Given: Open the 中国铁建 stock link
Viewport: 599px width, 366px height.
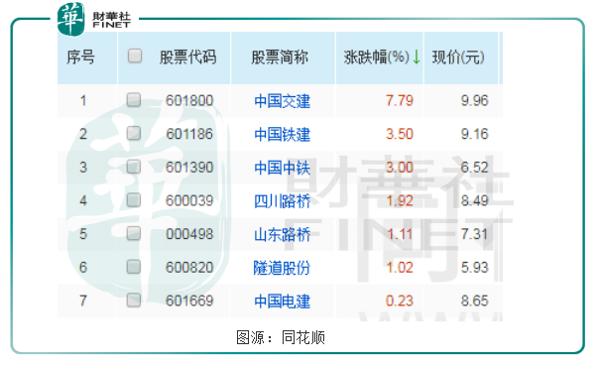Looking at the screenshot, I should (x=282, y=135).
